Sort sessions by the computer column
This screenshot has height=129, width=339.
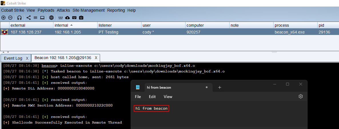(x=207, y=25)
